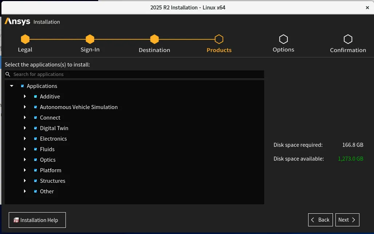Open Installation Help

pos(37,220)
